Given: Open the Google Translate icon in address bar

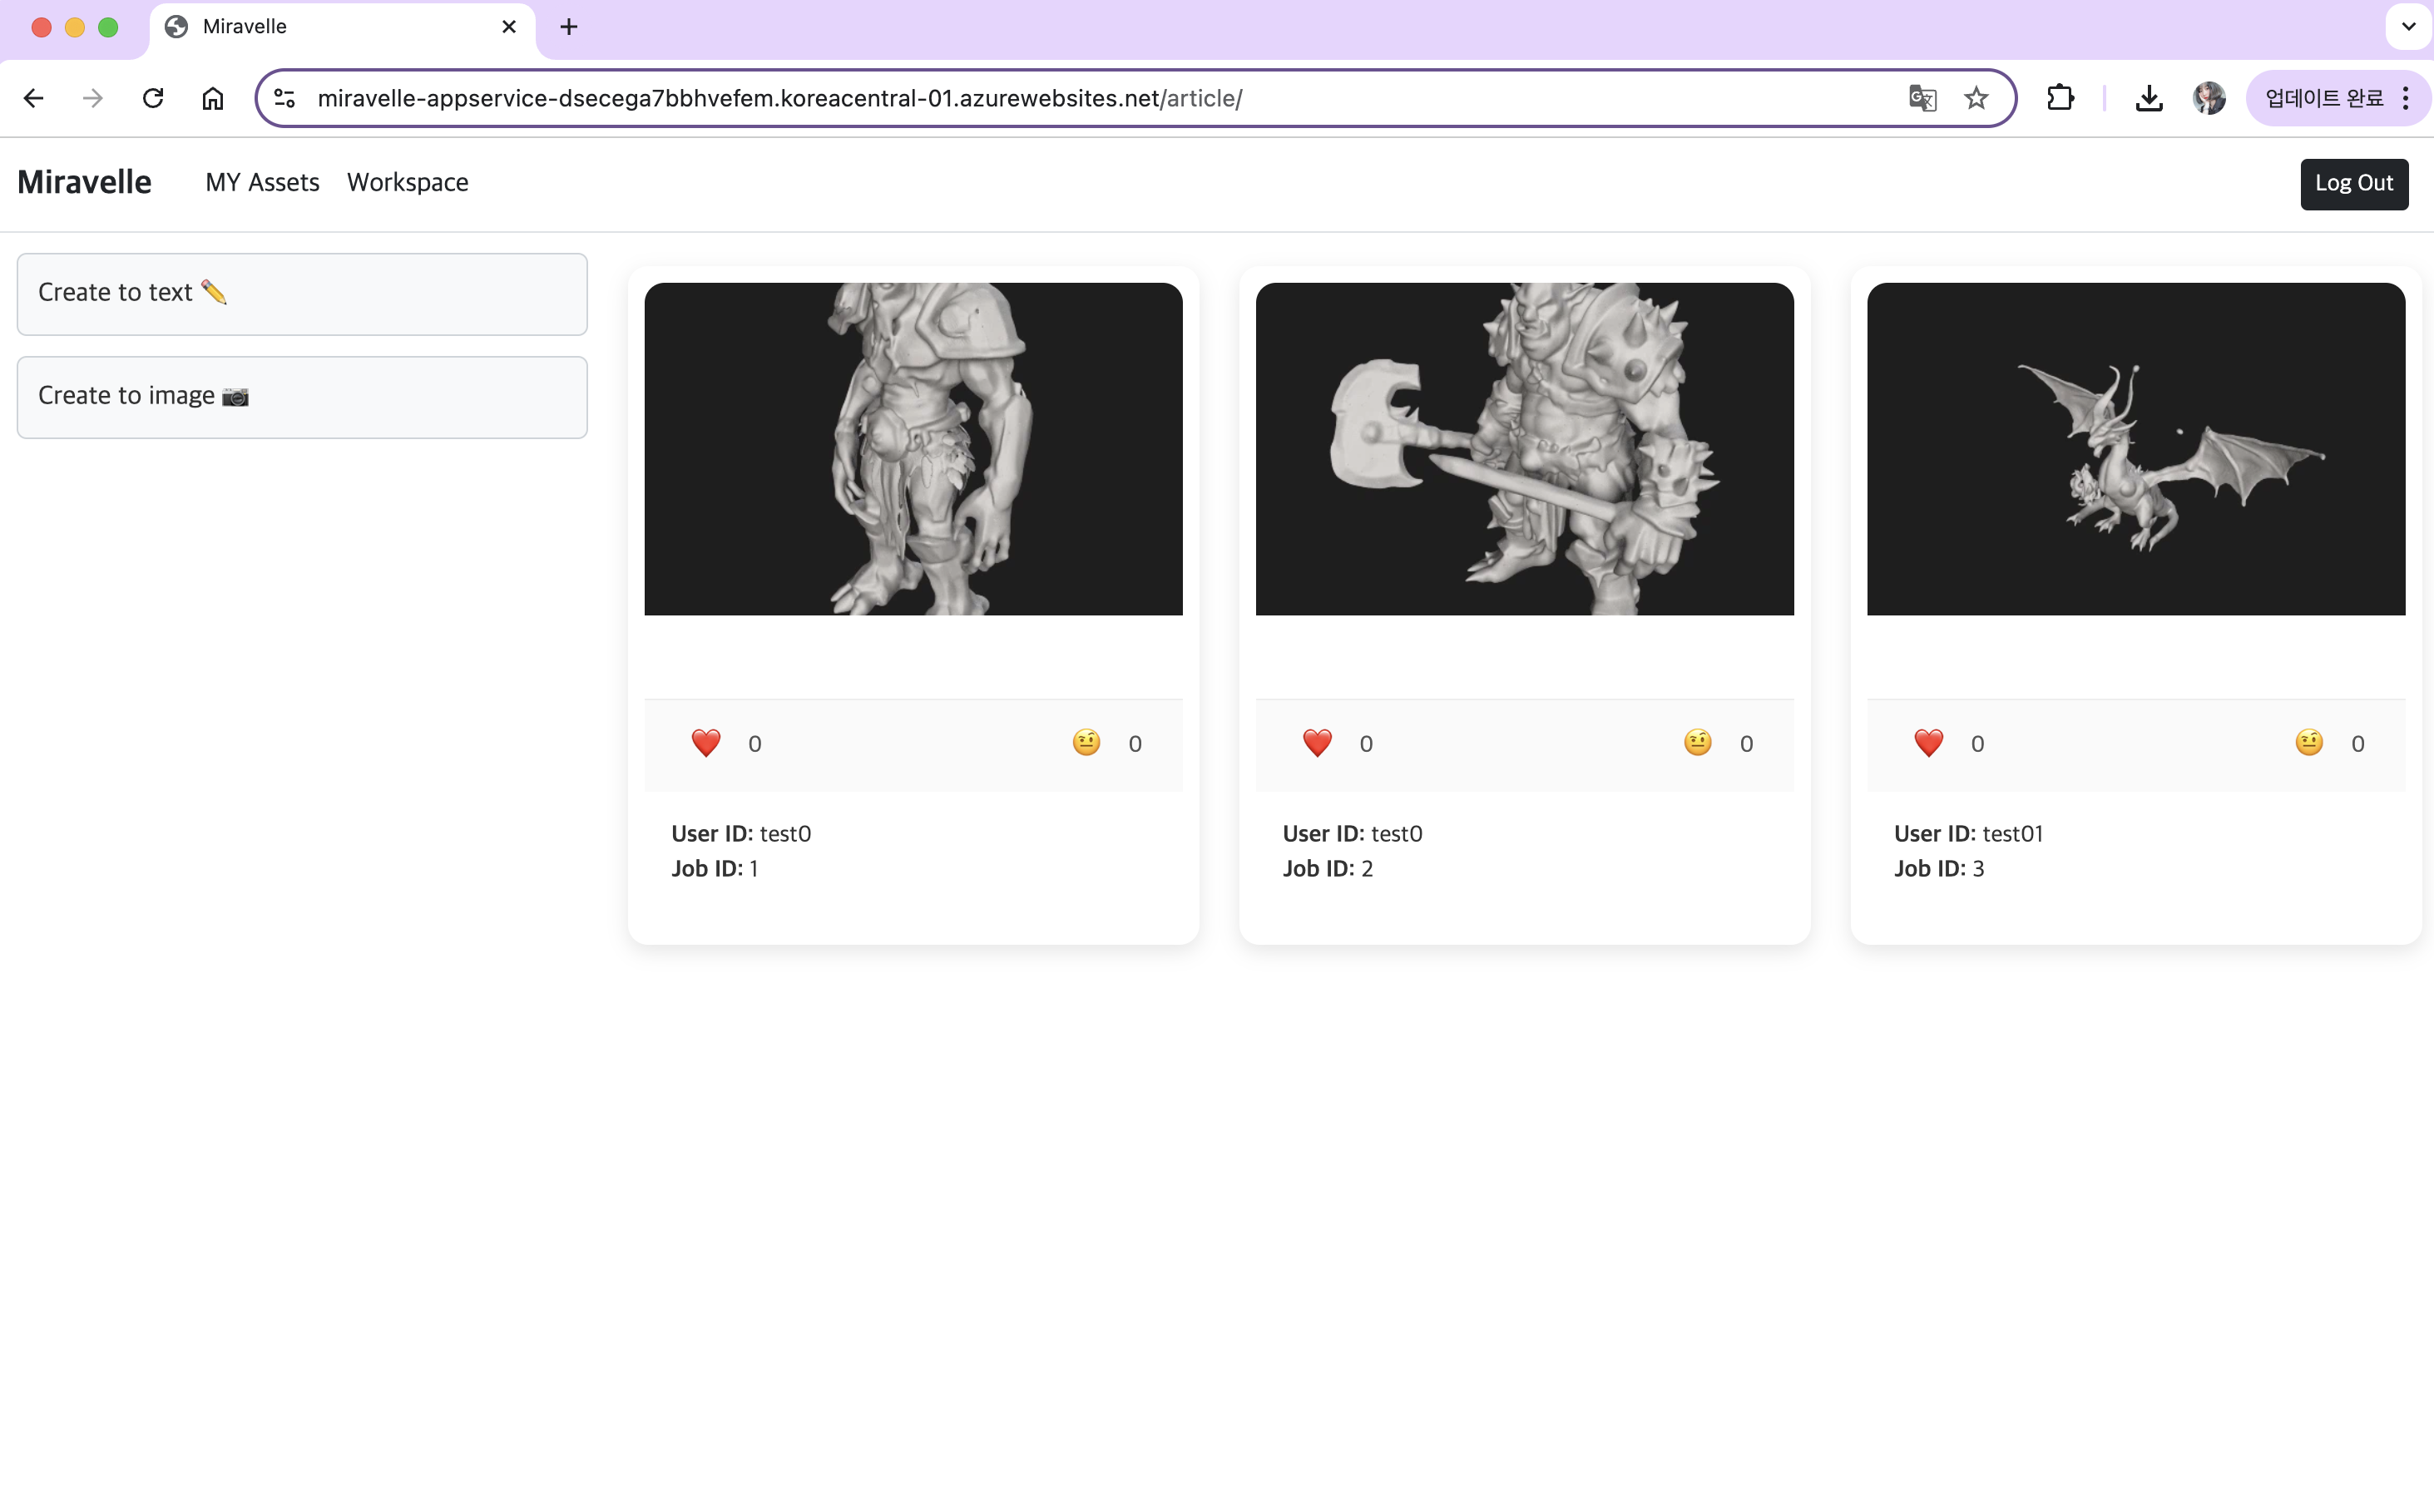Looking at the screenshot, I should click(x=1922, y=98).
